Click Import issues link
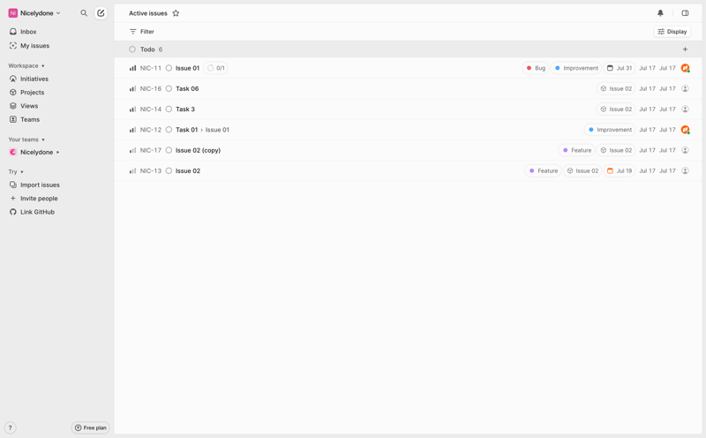This screenshot has height=438, width=706. click(40, 185)
